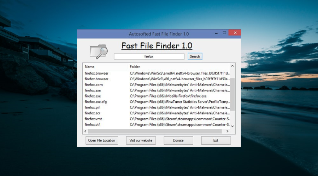Select the firefox.scr row
Viewport: 318px width, 176px height.
tap(157, 113)
